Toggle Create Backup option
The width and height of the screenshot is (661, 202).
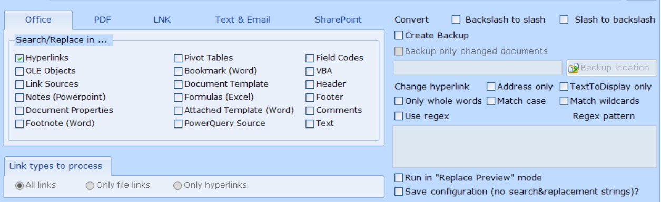click(x=399, y=36)
